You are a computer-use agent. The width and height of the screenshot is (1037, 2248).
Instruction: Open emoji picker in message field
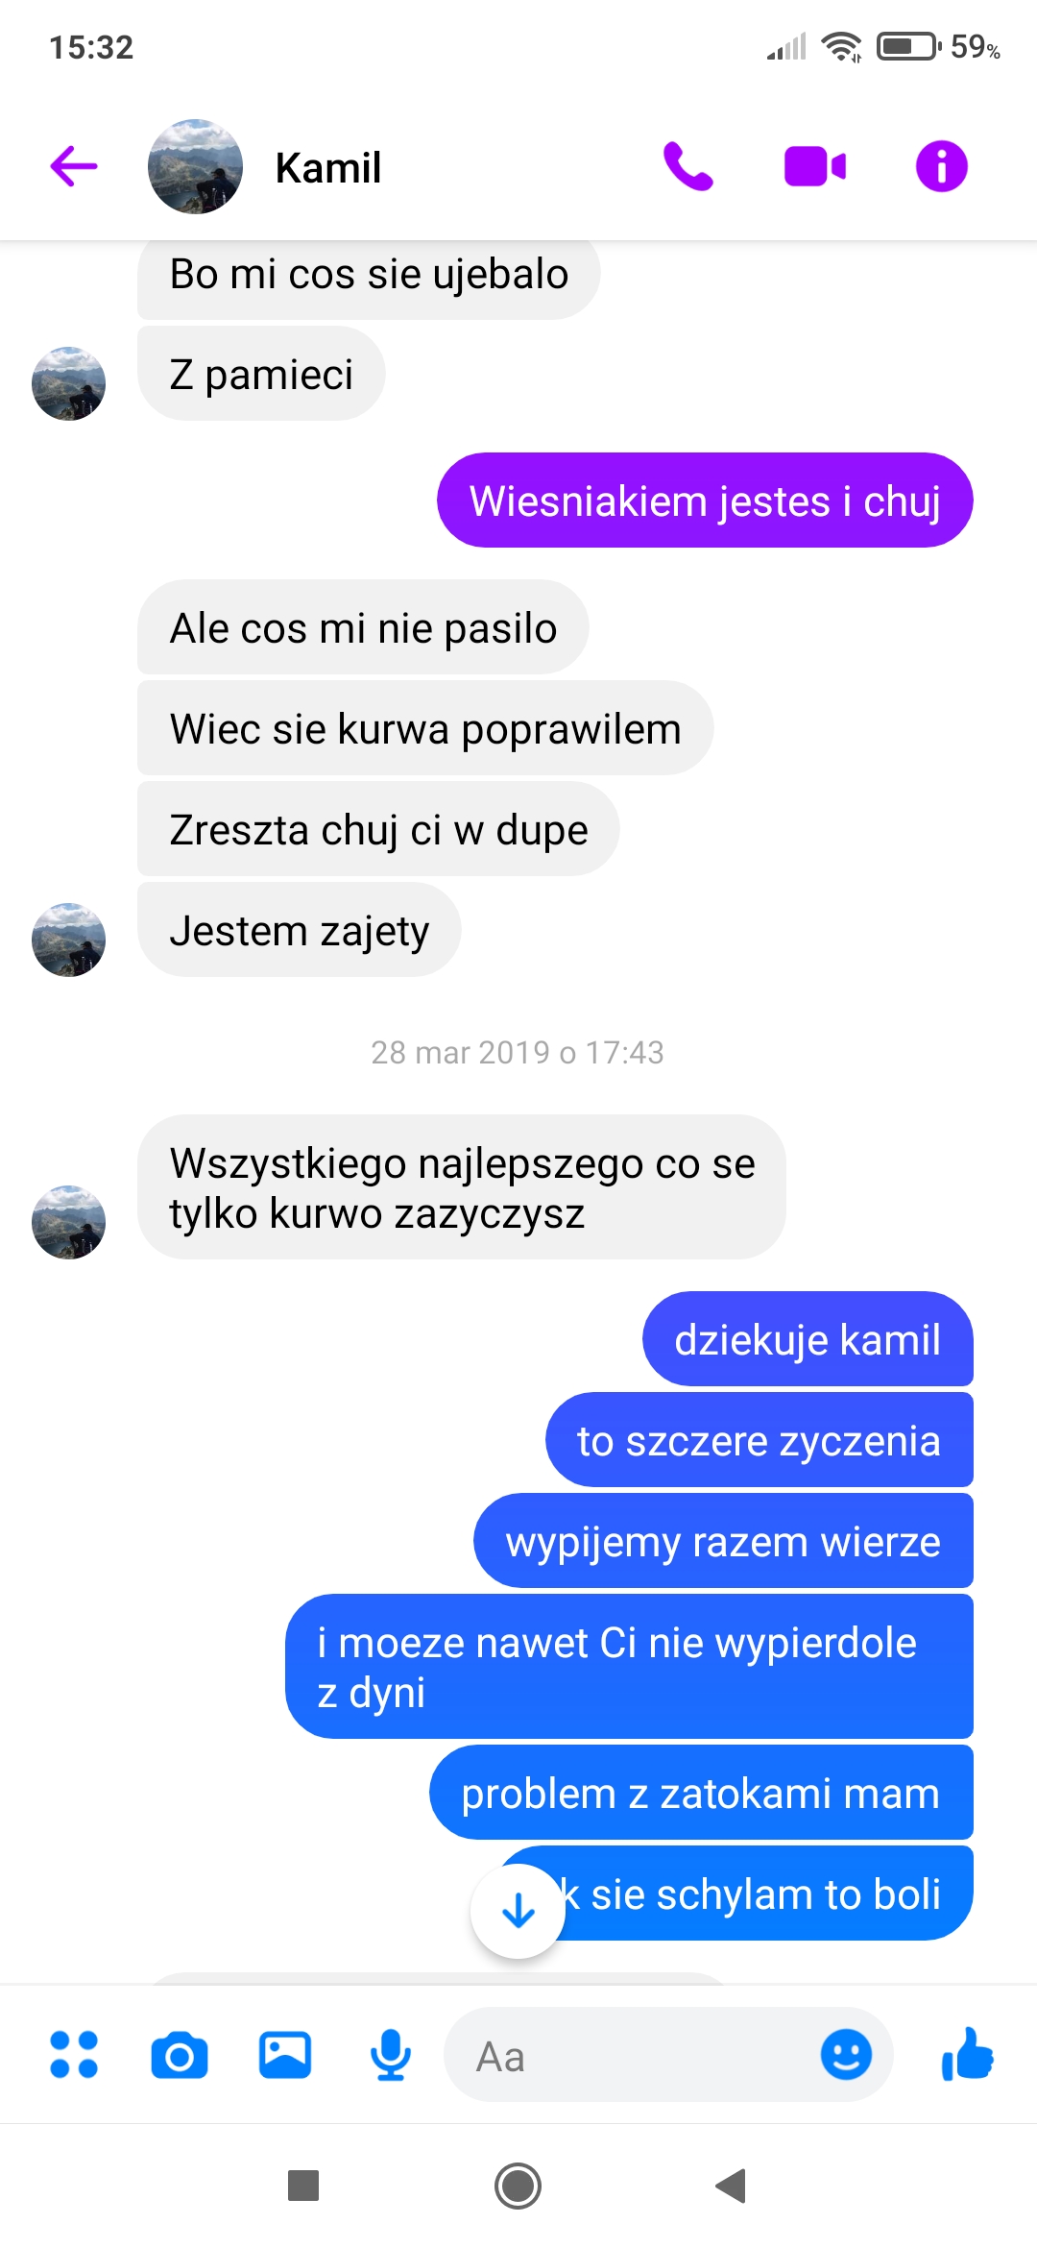[846, 2055]
